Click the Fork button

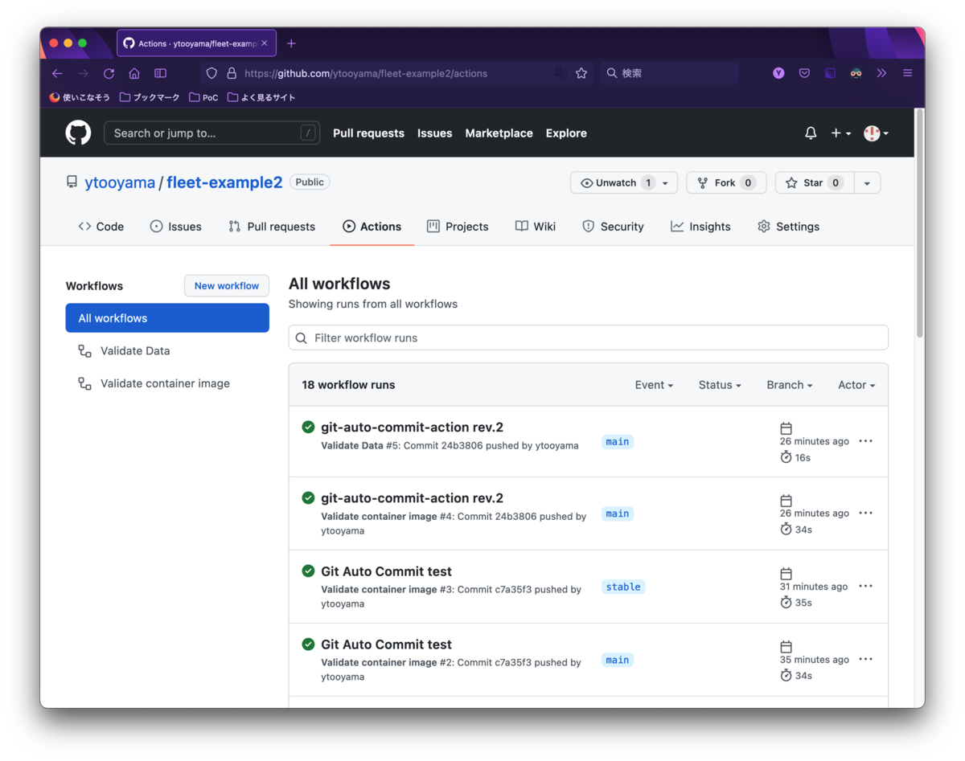tap(726, 183)
